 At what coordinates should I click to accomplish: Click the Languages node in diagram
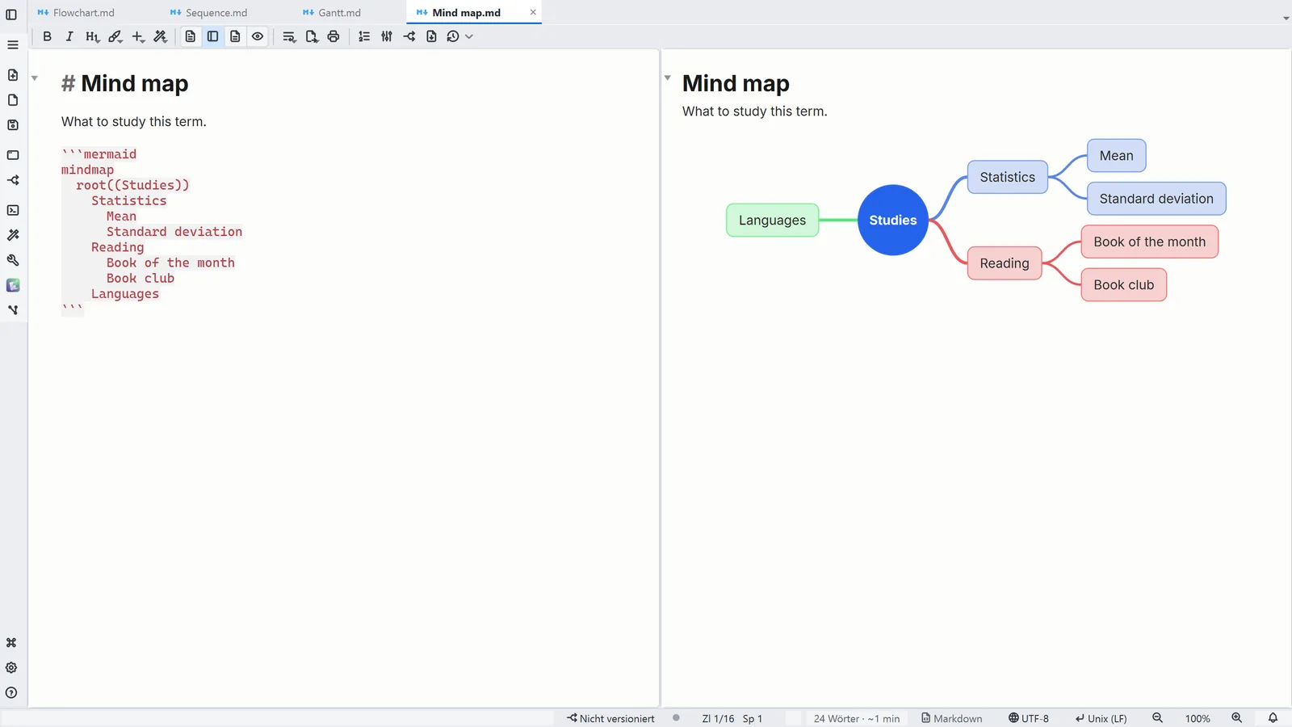point(773,221)
